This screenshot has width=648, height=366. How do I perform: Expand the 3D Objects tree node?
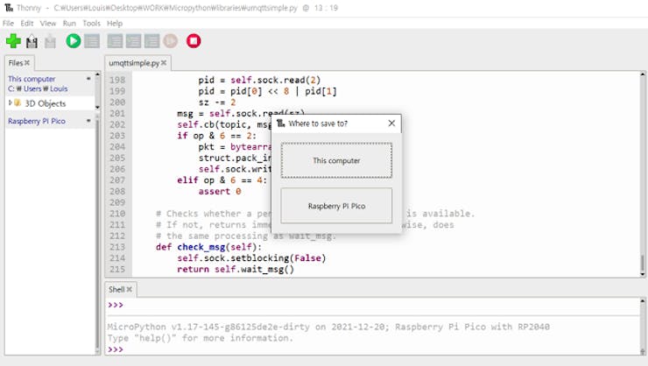pyautogui.click(x=11, y=102)
